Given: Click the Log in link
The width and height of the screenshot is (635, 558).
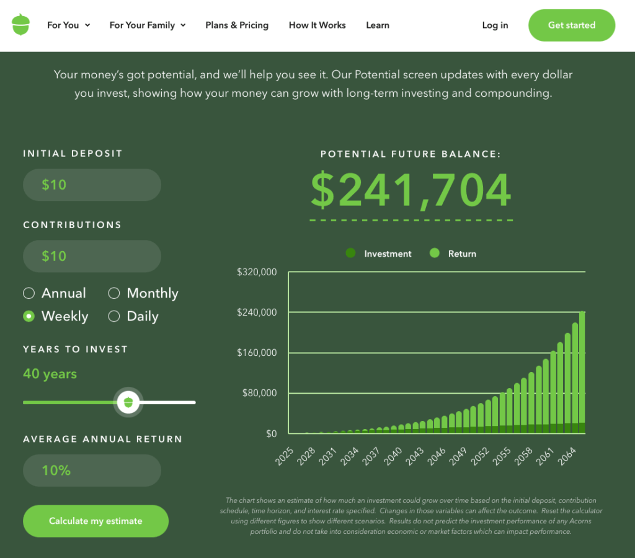Looking at the screenshot, I should (x=495, y=25).
